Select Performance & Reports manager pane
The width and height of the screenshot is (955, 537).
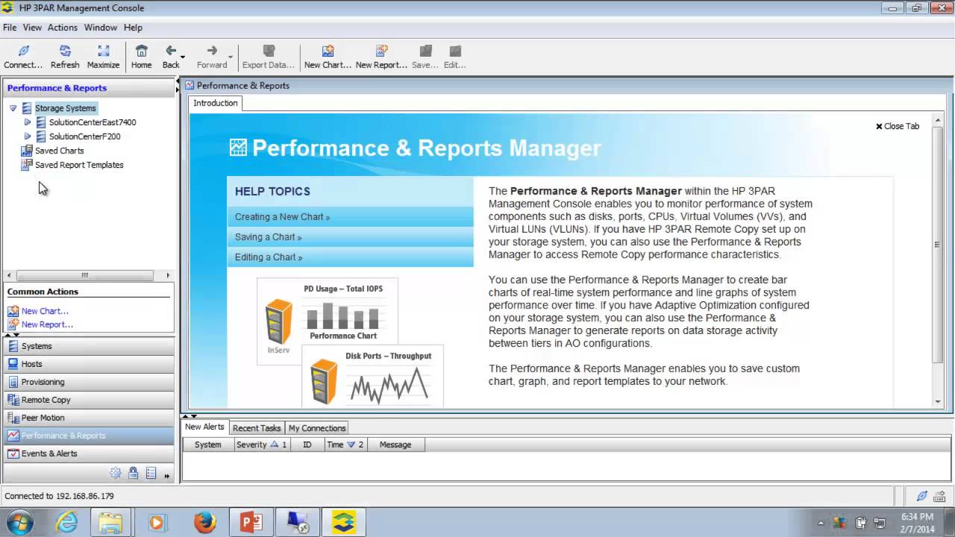tap(89, 436)
